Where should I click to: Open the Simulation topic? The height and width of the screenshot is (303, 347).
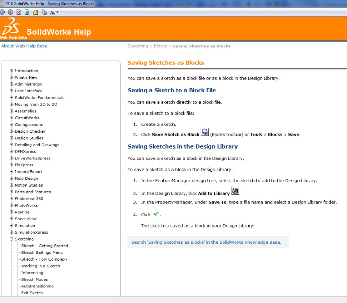(25, 226)
